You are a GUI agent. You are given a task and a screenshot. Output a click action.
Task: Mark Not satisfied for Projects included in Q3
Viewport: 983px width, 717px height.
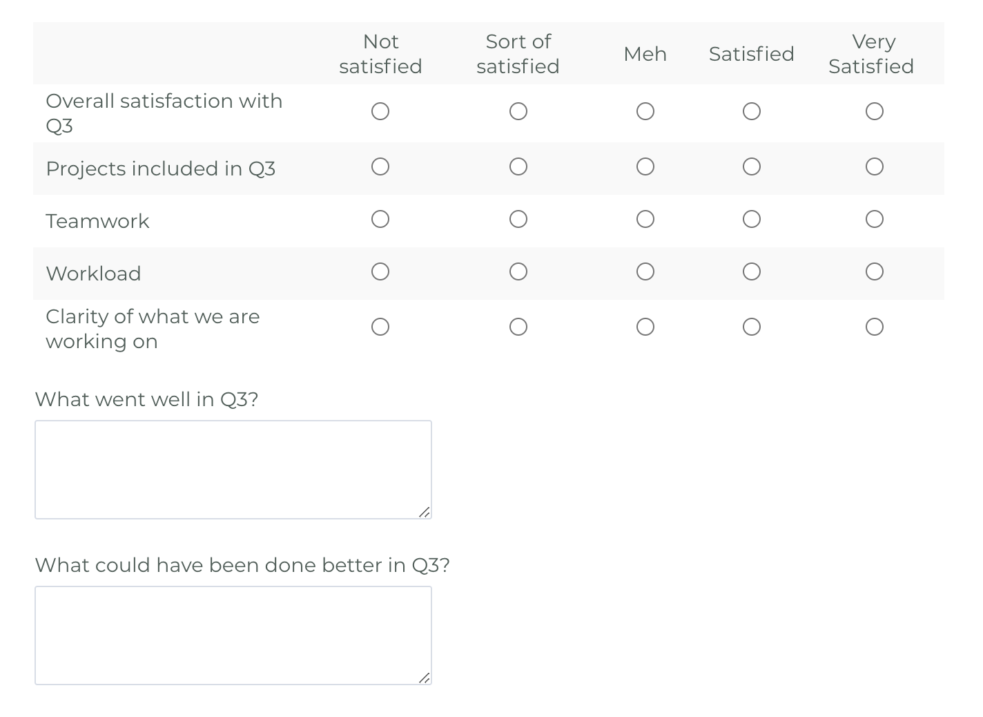coord(380,166)
